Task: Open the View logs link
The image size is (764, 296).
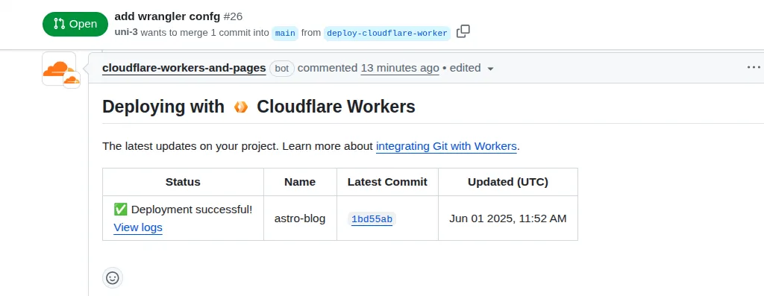Action: pyautogui.click(x=138, y=227)
